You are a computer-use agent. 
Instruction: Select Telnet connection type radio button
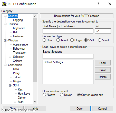pos(58,40)
